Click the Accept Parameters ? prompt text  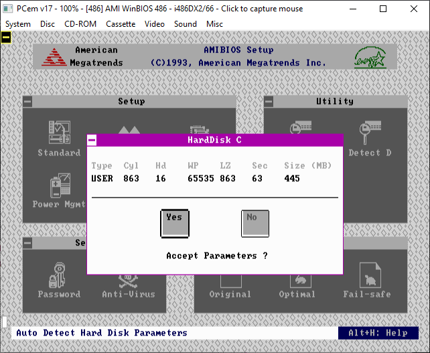coord(217,256)
